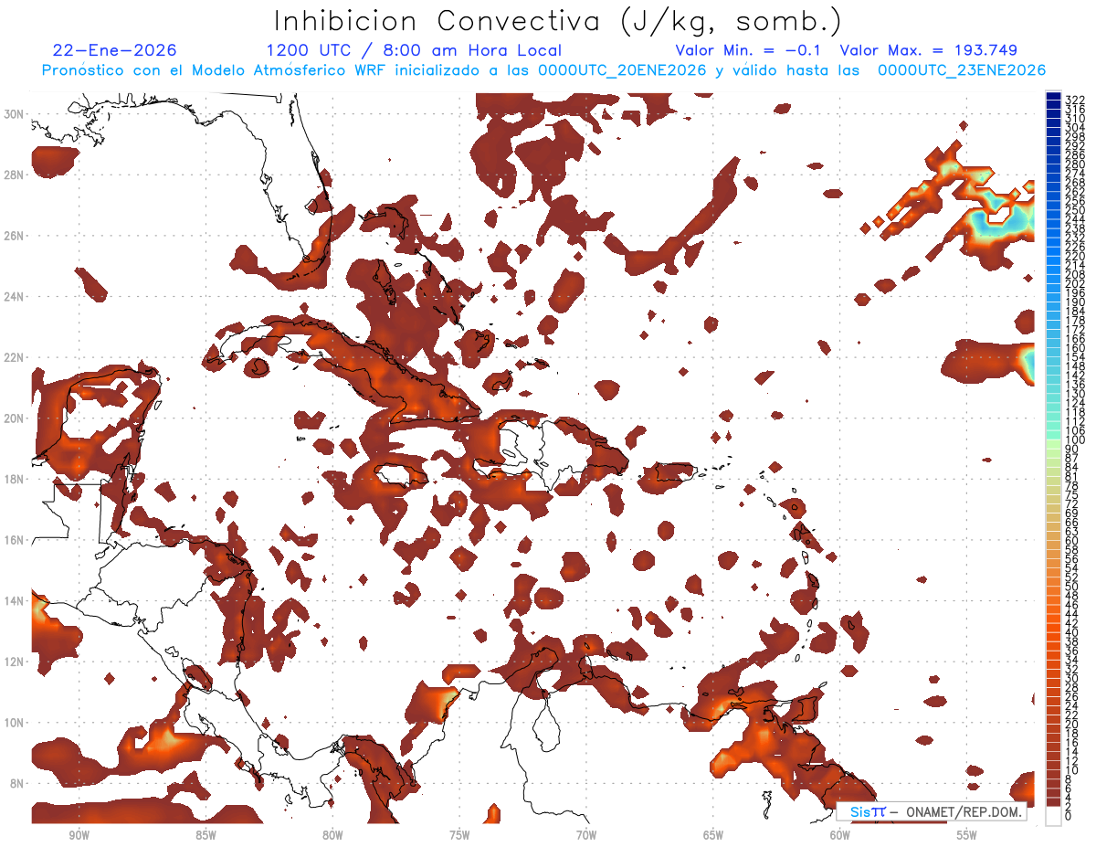
Task: Click the 28N latitude label
Action: [15, 175]
